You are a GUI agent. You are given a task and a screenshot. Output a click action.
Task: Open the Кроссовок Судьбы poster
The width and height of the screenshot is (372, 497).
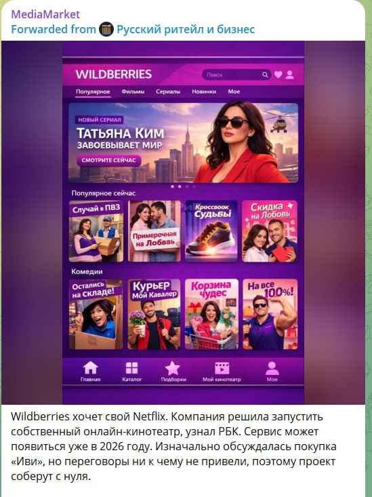211,231
